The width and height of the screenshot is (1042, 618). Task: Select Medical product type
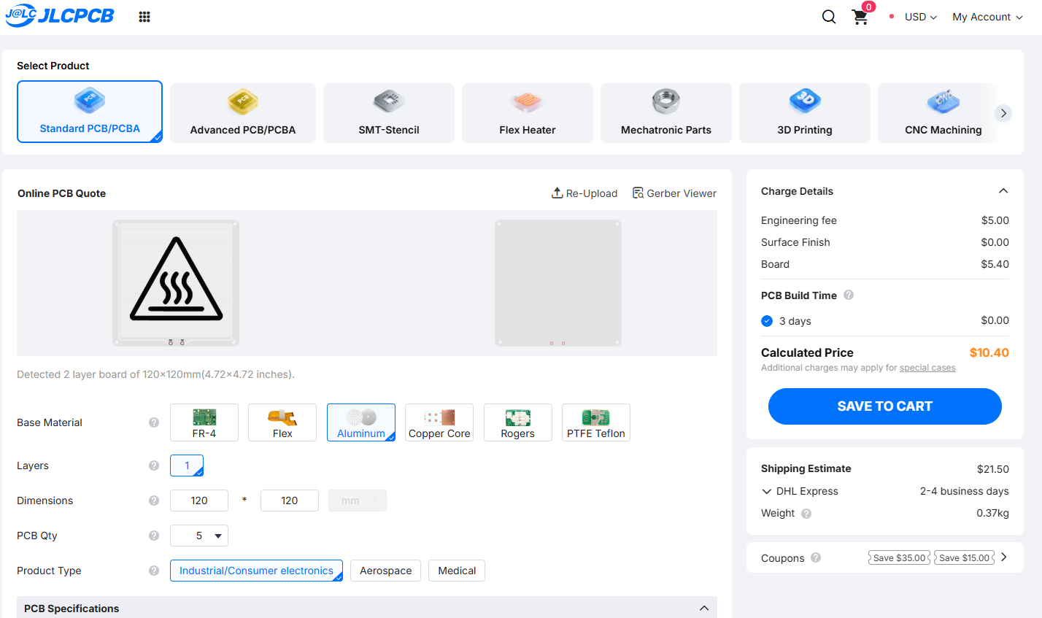click(457, 571)
